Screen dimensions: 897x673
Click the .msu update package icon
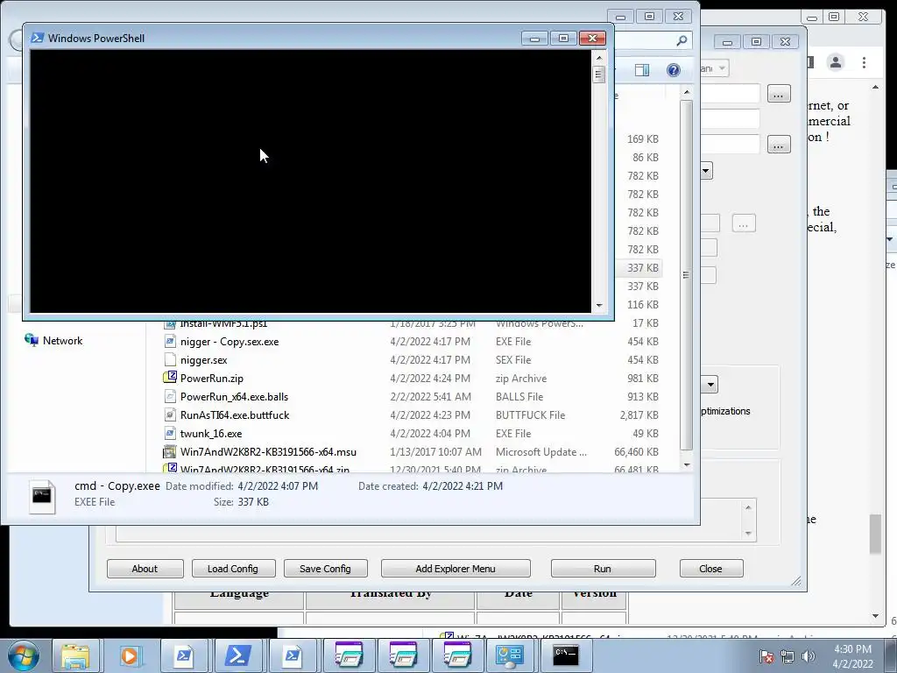(170, 451)
